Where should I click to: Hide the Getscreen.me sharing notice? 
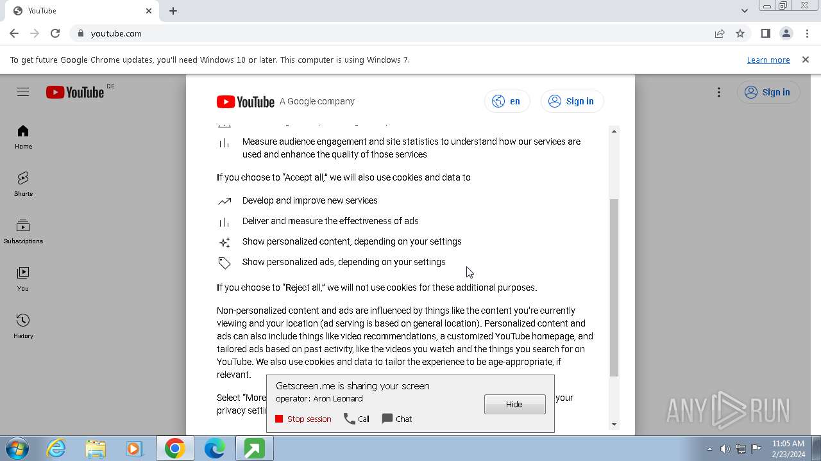point(514,404)
